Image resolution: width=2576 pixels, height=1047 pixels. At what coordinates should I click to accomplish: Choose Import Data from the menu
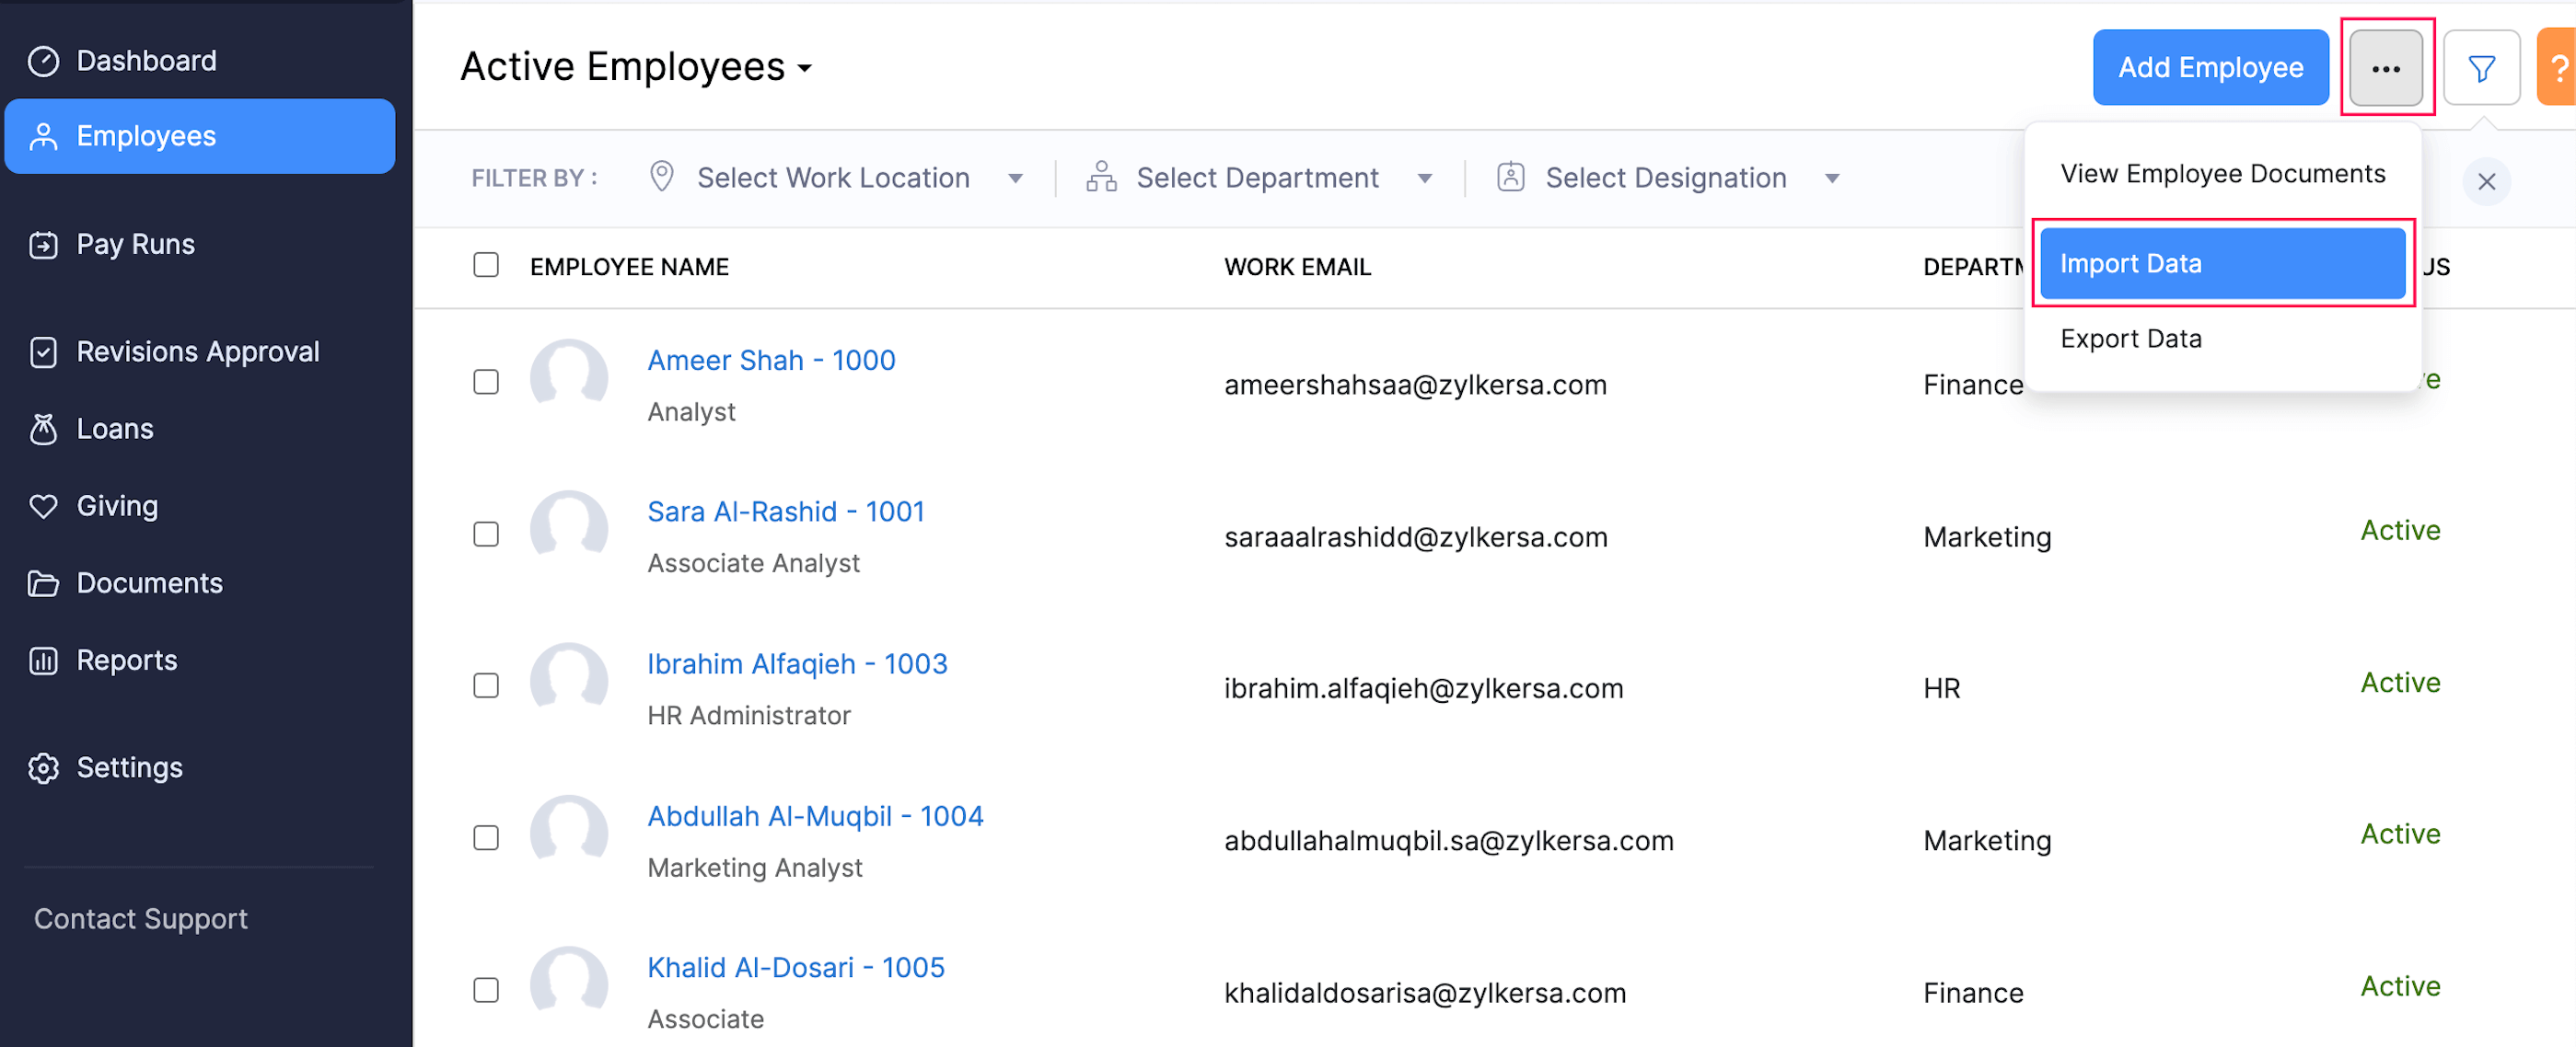pyautogui.click(x=2221, y=263)
